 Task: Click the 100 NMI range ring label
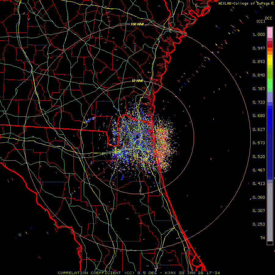(137, 24)
